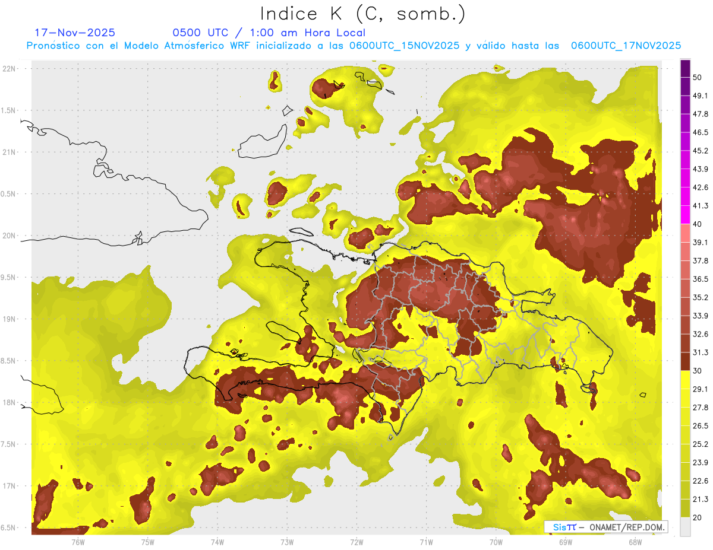Select the forecast date "17-Nov-2025"
Image resolution: width=713 pixels, height=550 pixels.
(x=75, y=33)
